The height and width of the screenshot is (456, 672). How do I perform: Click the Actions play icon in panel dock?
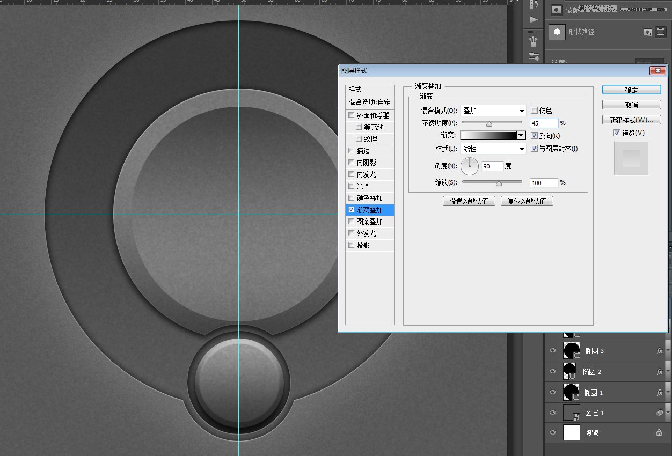[x=534, y=20]
